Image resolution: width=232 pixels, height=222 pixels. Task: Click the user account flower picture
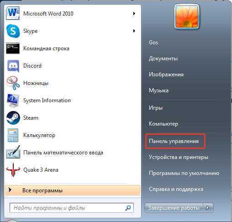pyautogui.click(x=187, y=17)
